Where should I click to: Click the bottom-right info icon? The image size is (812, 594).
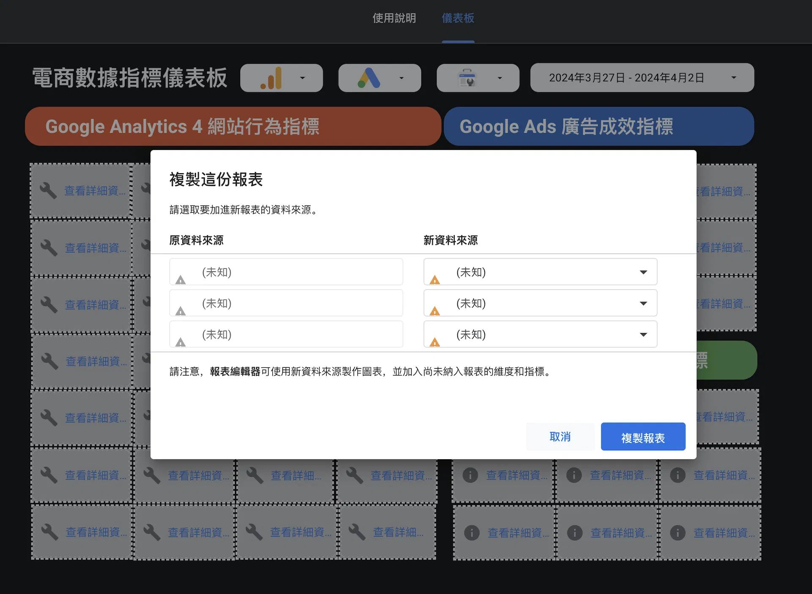[678, 533]
